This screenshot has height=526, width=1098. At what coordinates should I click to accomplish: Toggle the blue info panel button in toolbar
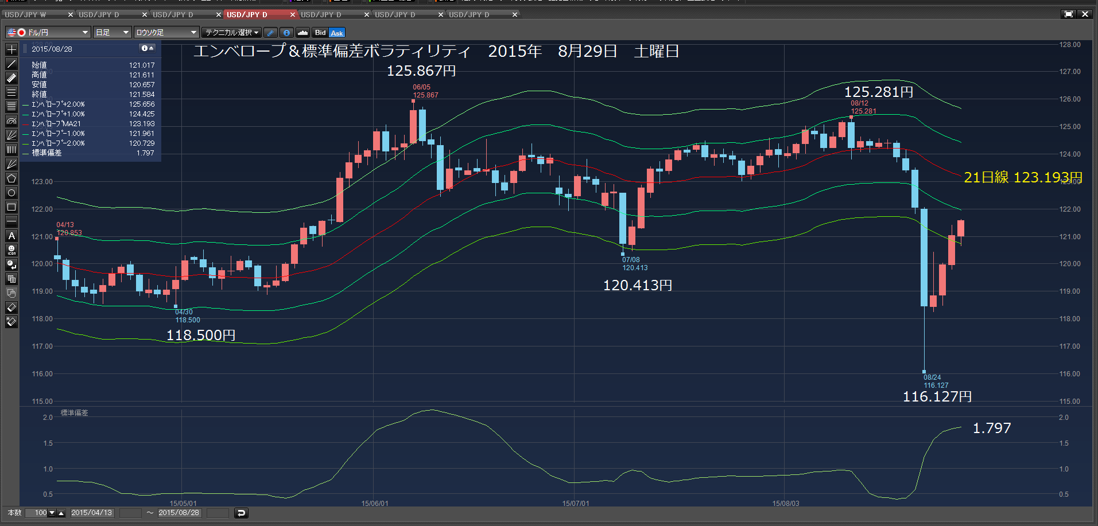[x=286, y=33]
